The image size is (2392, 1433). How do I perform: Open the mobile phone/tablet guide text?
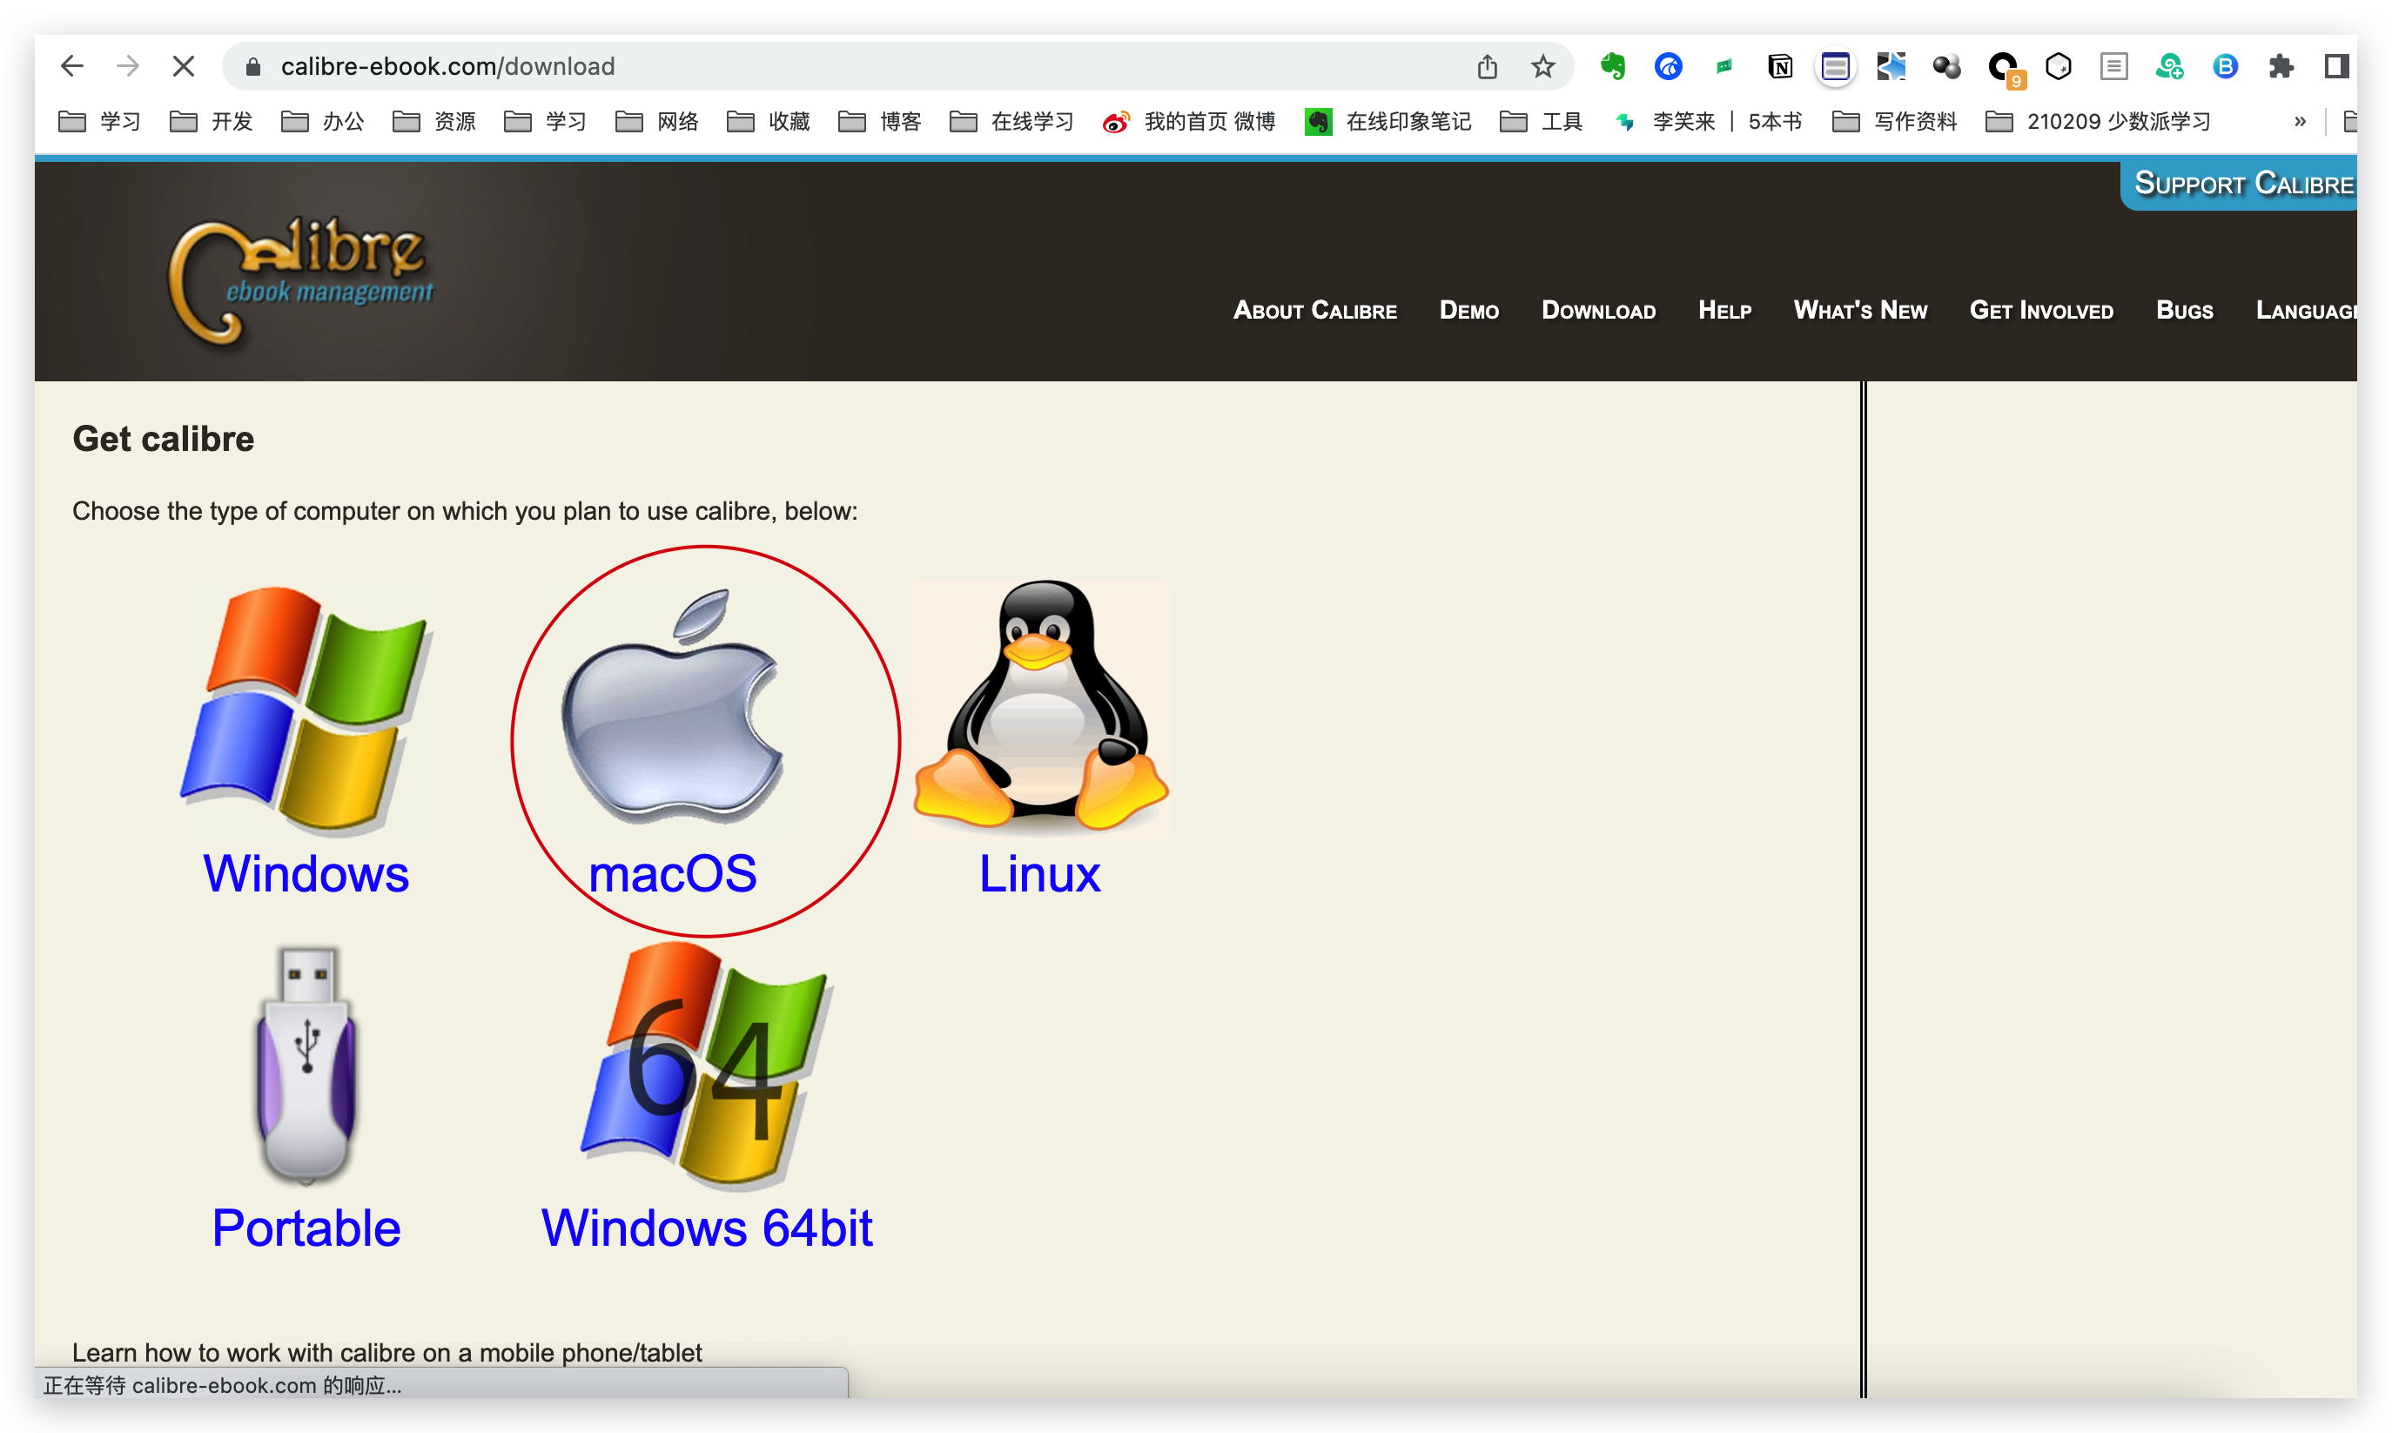(x=387, y=1352)
